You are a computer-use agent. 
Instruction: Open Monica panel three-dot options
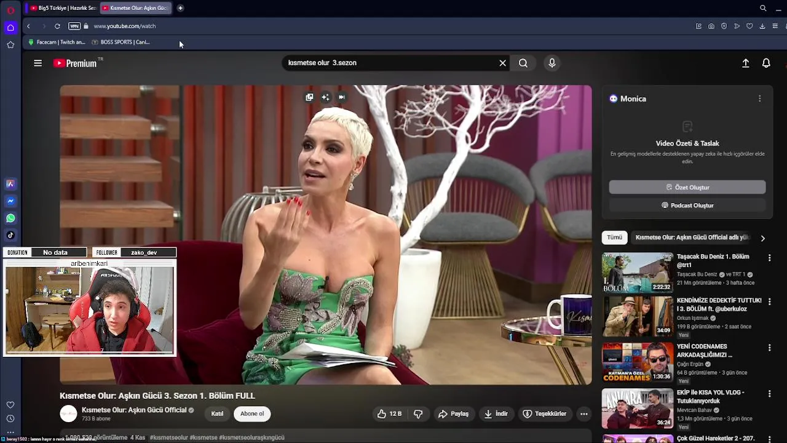[x=759, y=98]
